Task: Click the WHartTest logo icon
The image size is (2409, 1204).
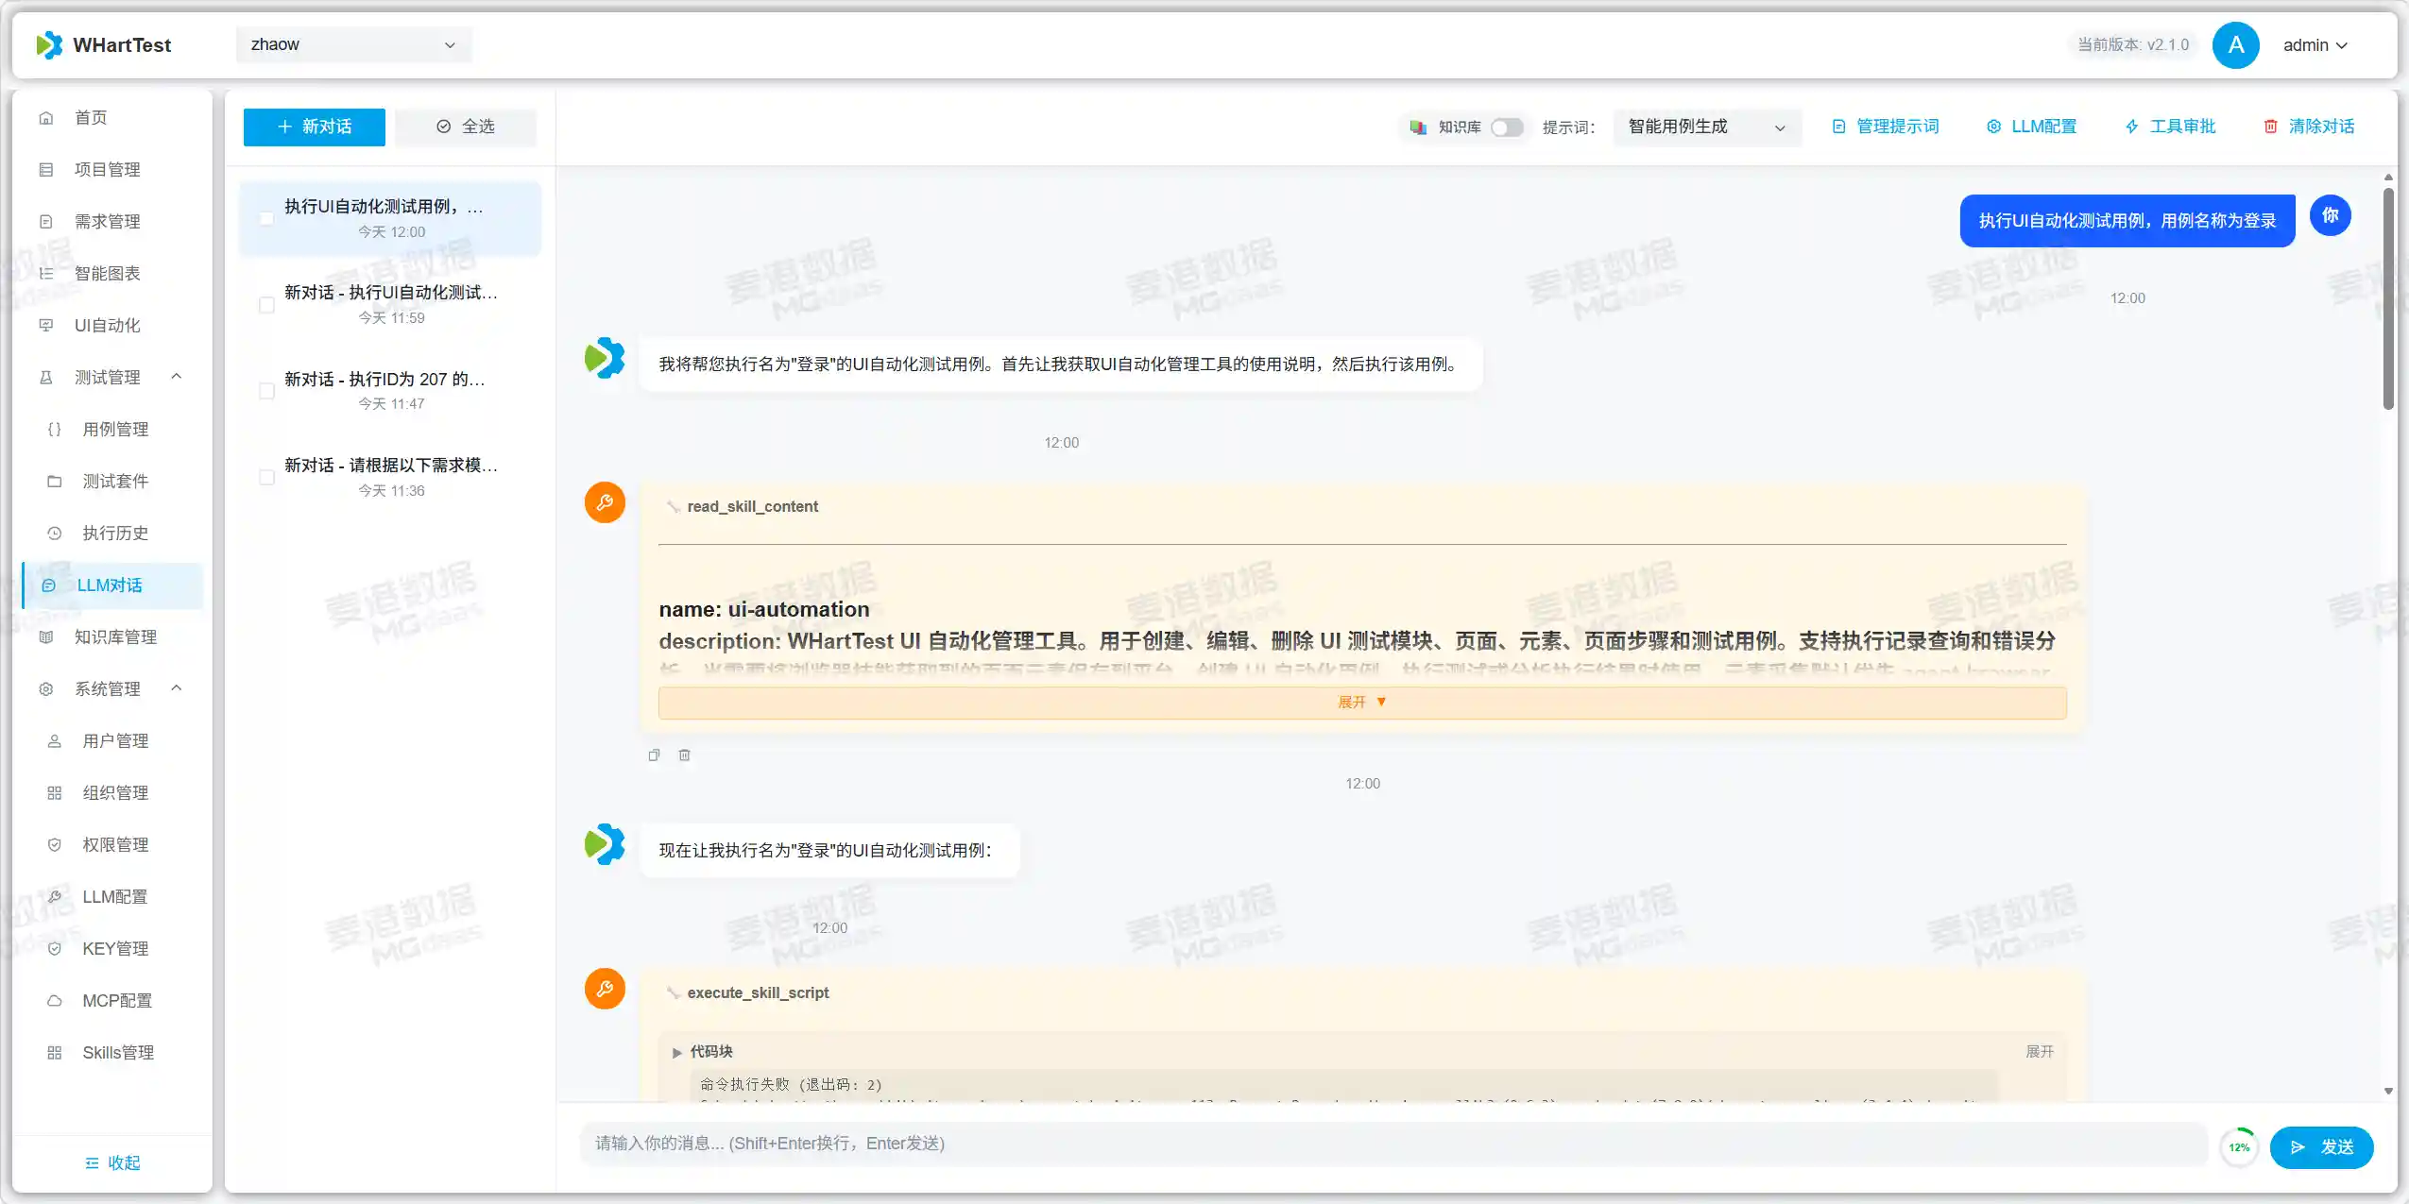Action: point(49,44)
